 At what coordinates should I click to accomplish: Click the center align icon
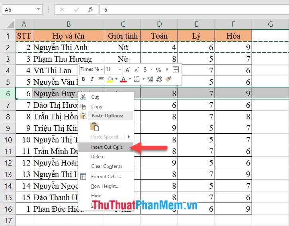101,79
